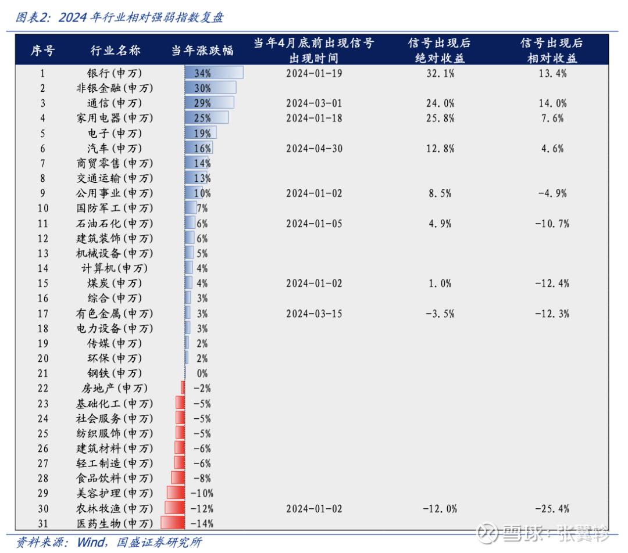Select the '社会服务(申万)' row name
Image resolution: width=628 pixels, height=553 pixels.
[x=115, y=419]
